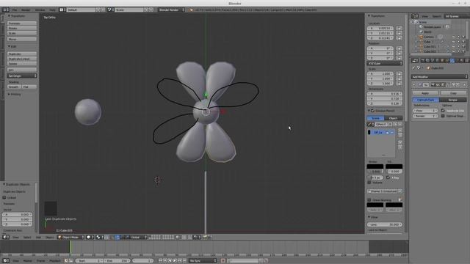Open the Object Mode dropdown
Viewport: 470px width, 264px height.
(70, 237)
